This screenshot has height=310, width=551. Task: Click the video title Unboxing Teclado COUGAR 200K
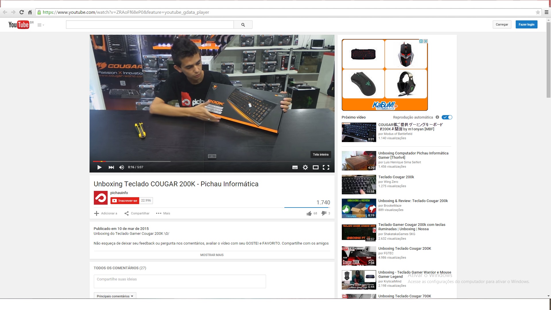pyautogui.click(x=176, y=184)
